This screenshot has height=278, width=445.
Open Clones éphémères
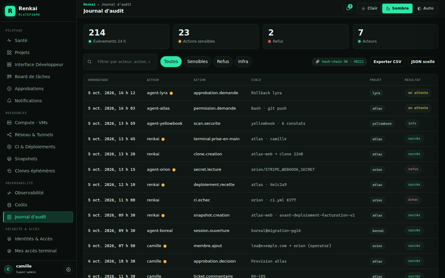pyautogui.click(x=38, y=171)
